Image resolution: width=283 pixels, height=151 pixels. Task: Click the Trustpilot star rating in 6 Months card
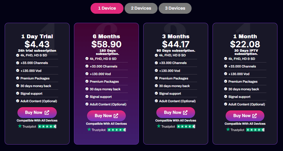click(x=116, y=130)
